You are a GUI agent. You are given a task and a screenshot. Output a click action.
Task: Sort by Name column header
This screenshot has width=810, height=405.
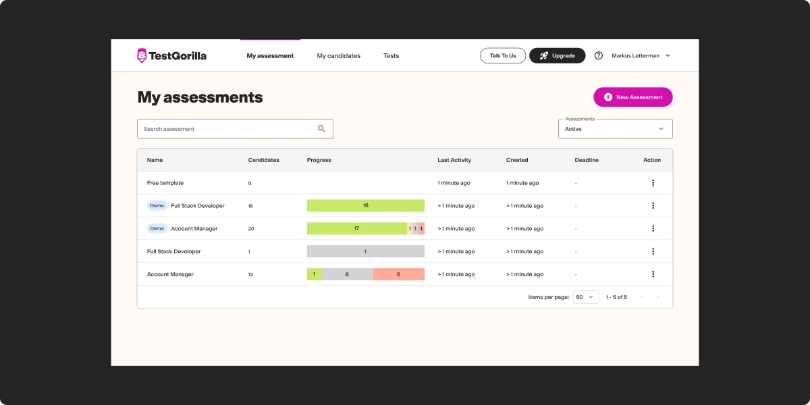(x=155, y=160)
